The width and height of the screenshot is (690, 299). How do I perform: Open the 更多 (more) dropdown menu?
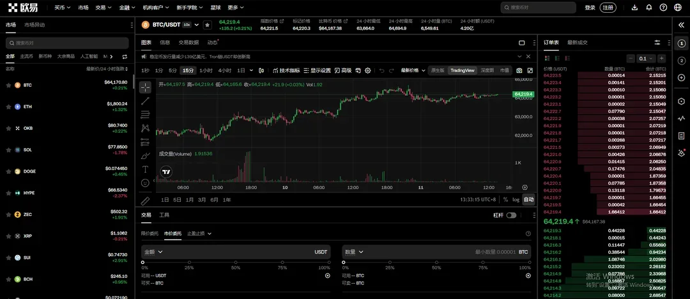pyautogui.click(x=236, y=8)
